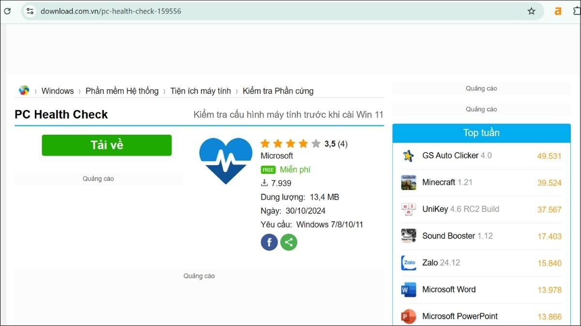The width and height of the screenshot is (581, 326).
Task: Rate with the first orange star
Action: coord(265,143)
